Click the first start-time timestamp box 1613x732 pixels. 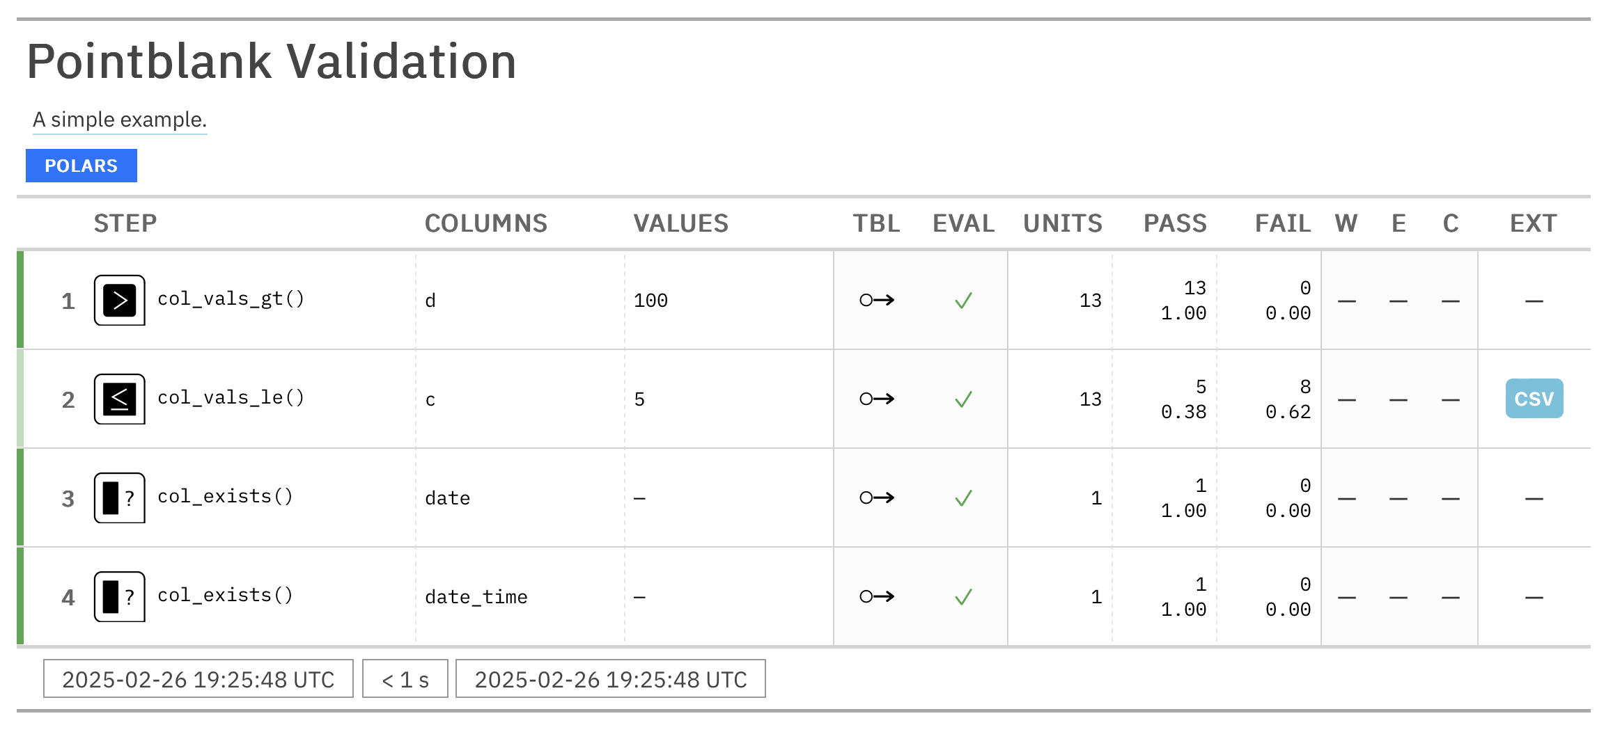tap(198, 679)
